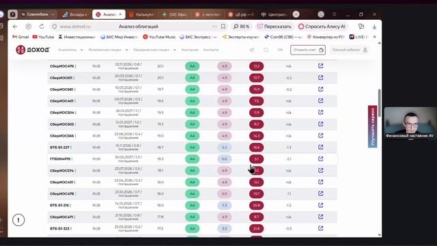This screenshot has width=437, height=246.
Task: Close the Анализ облигаций tab
Action: point(120,14)
